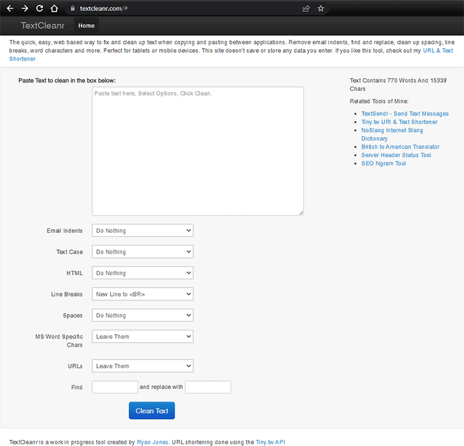Image resolution: width=464 pixels, height=446 pixels.
Task: Follow the URL & Text Shortener link
Action: [231, 55]
